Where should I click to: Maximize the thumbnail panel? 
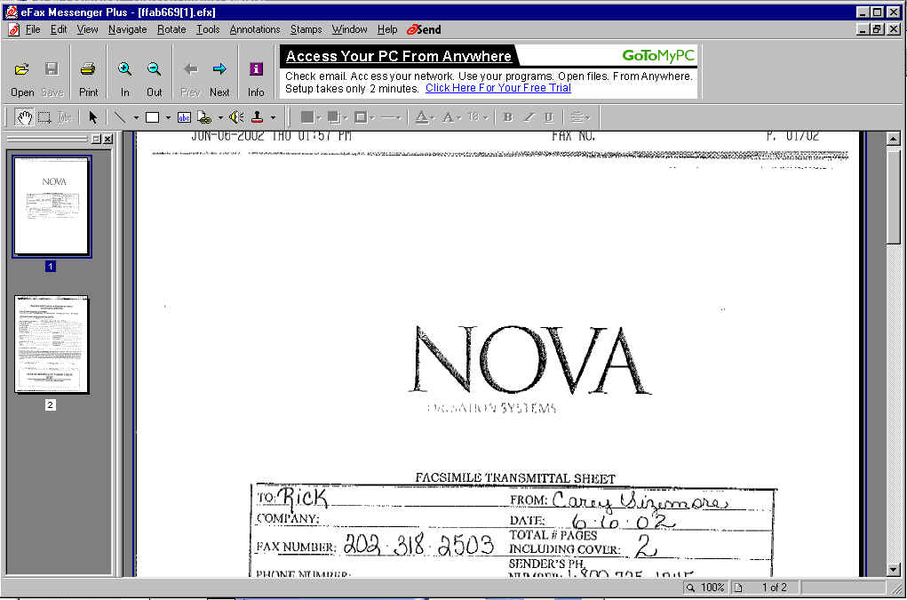click(96, 139)
